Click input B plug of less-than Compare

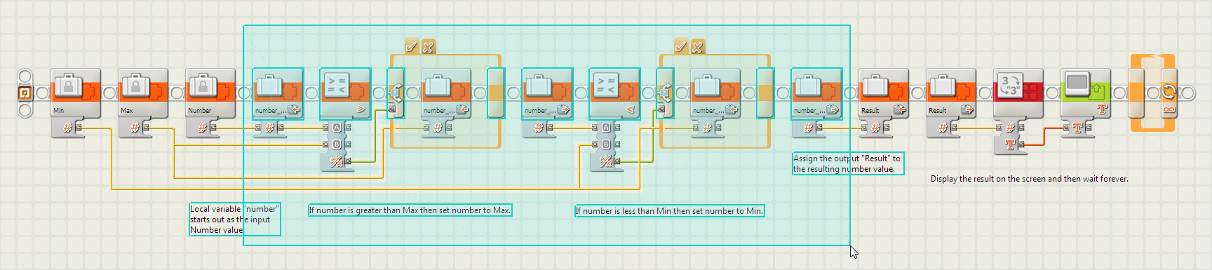tap(595, 144)
